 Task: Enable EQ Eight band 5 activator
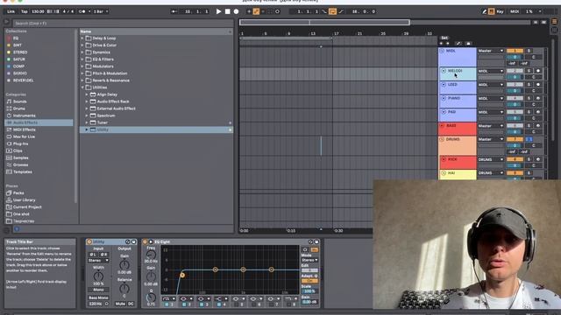point(237,304)
